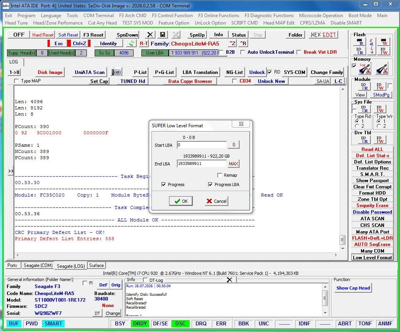Click the 0 button for Start LBA
This screenshot has width=400, height=332.
233,145
